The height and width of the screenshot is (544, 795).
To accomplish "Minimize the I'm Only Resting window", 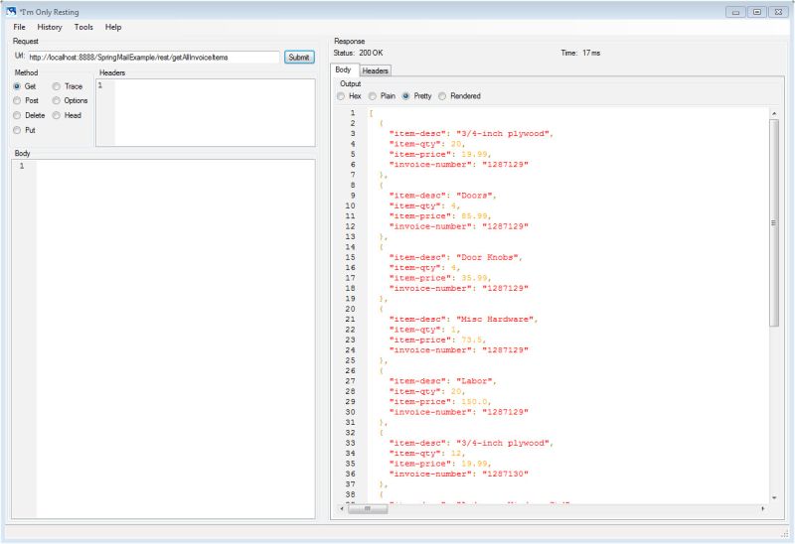I will [x=735, y=12].
